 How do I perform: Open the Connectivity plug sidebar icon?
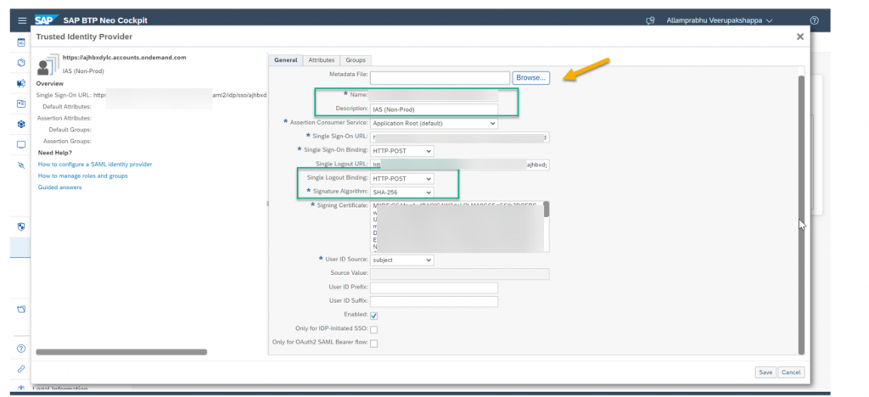tap(21, 165)
